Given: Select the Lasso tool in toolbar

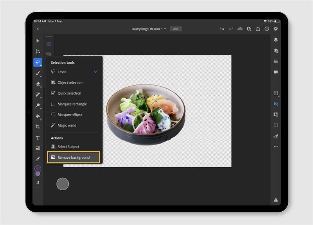Looking at the screenshot, I should (x=38, y=62).
